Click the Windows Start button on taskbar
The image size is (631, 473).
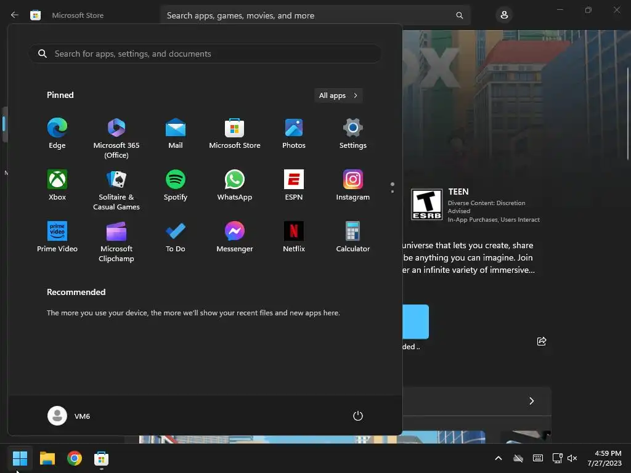click(20, 458)
